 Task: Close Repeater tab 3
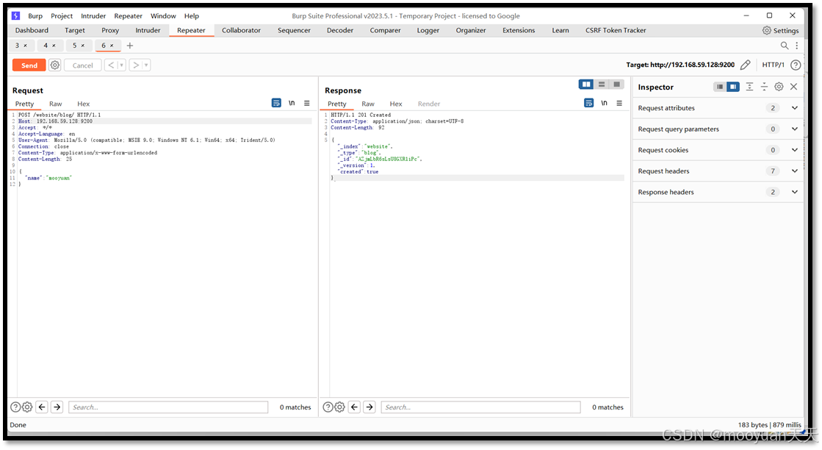pyautogui.click(x=25, y=46)
